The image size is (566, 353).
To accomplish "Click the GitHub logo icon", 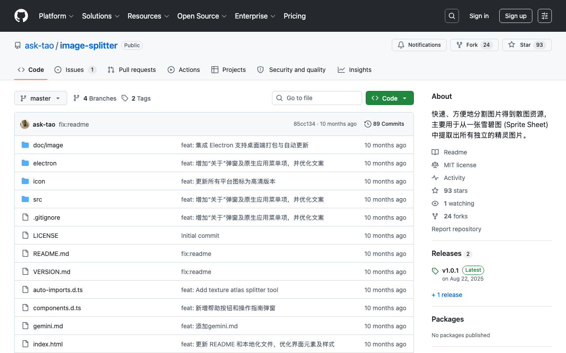I will [x=21, y=16].
